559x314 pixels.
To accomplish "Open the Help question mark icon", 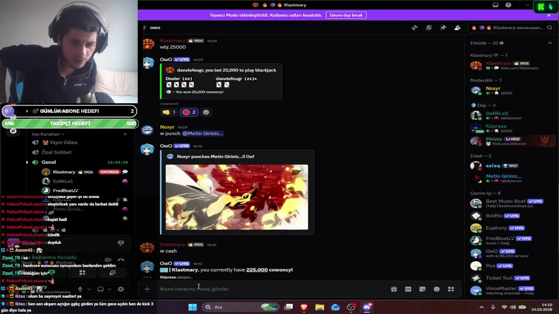I will 508,5.
